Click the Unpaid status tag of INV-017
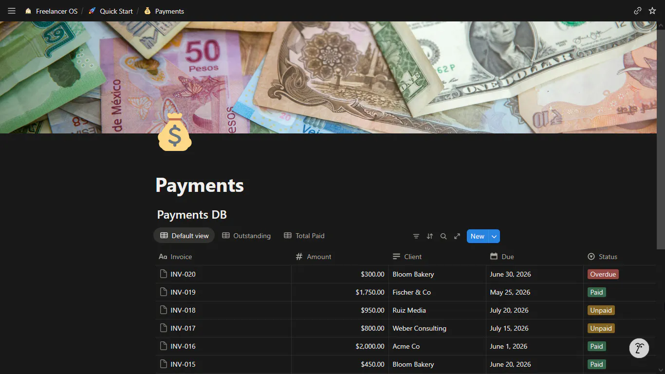Image resolution: width=665 pixels, height=374 pixels. 601,328
